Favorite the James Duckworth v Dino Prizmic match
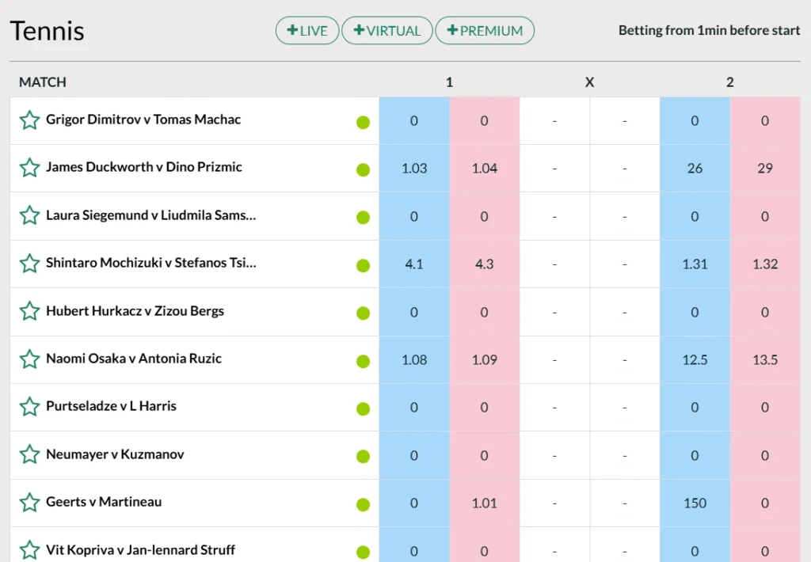This screenshot has width=811, height=562. 29,168
